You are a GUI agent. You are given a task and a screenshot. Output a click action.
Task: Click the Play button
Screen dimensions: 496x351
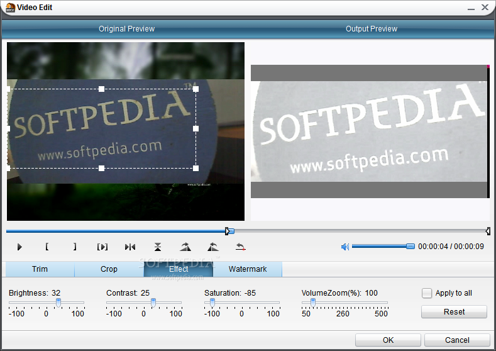pyautogui.click(x=19, y=247)
